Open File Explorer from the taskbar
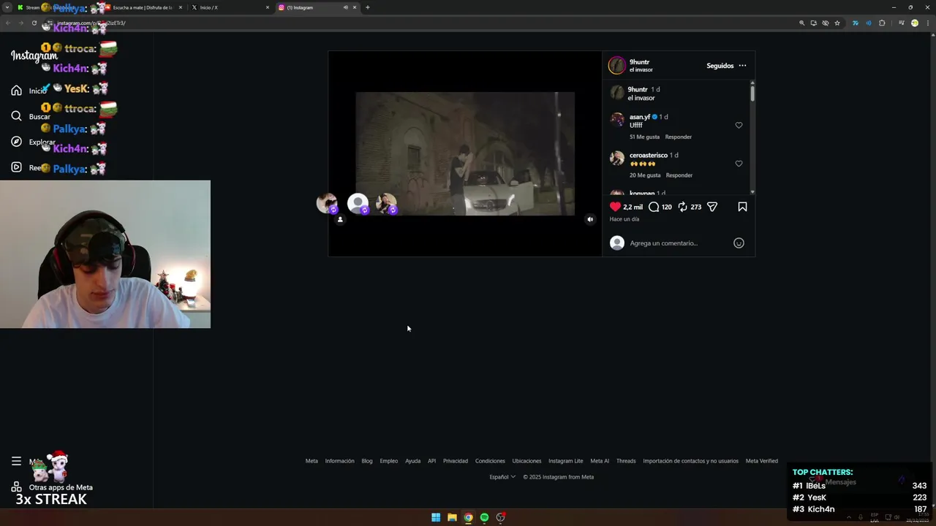This screenshot has height=526, width=936. point(452,517)
